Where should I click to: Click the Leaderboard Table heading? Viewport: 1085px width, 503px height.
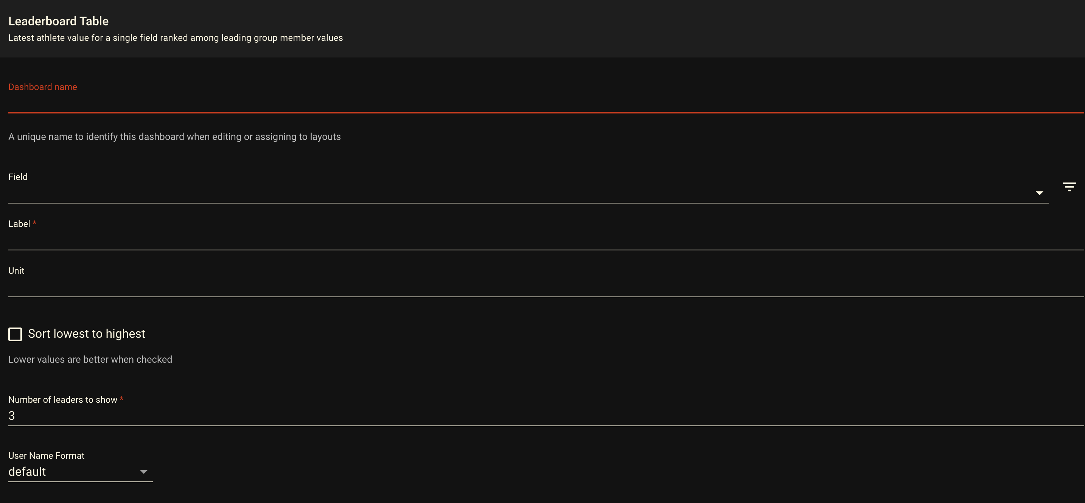(59, 21)
